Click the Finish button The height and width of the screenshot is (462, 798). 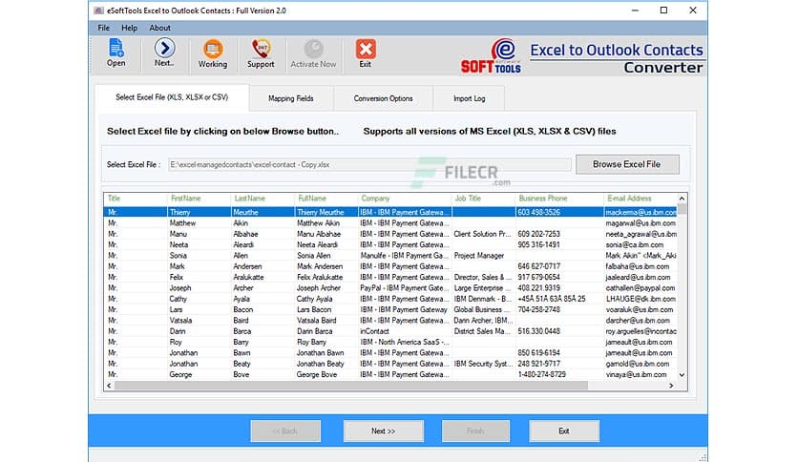(x=475, y=430)
